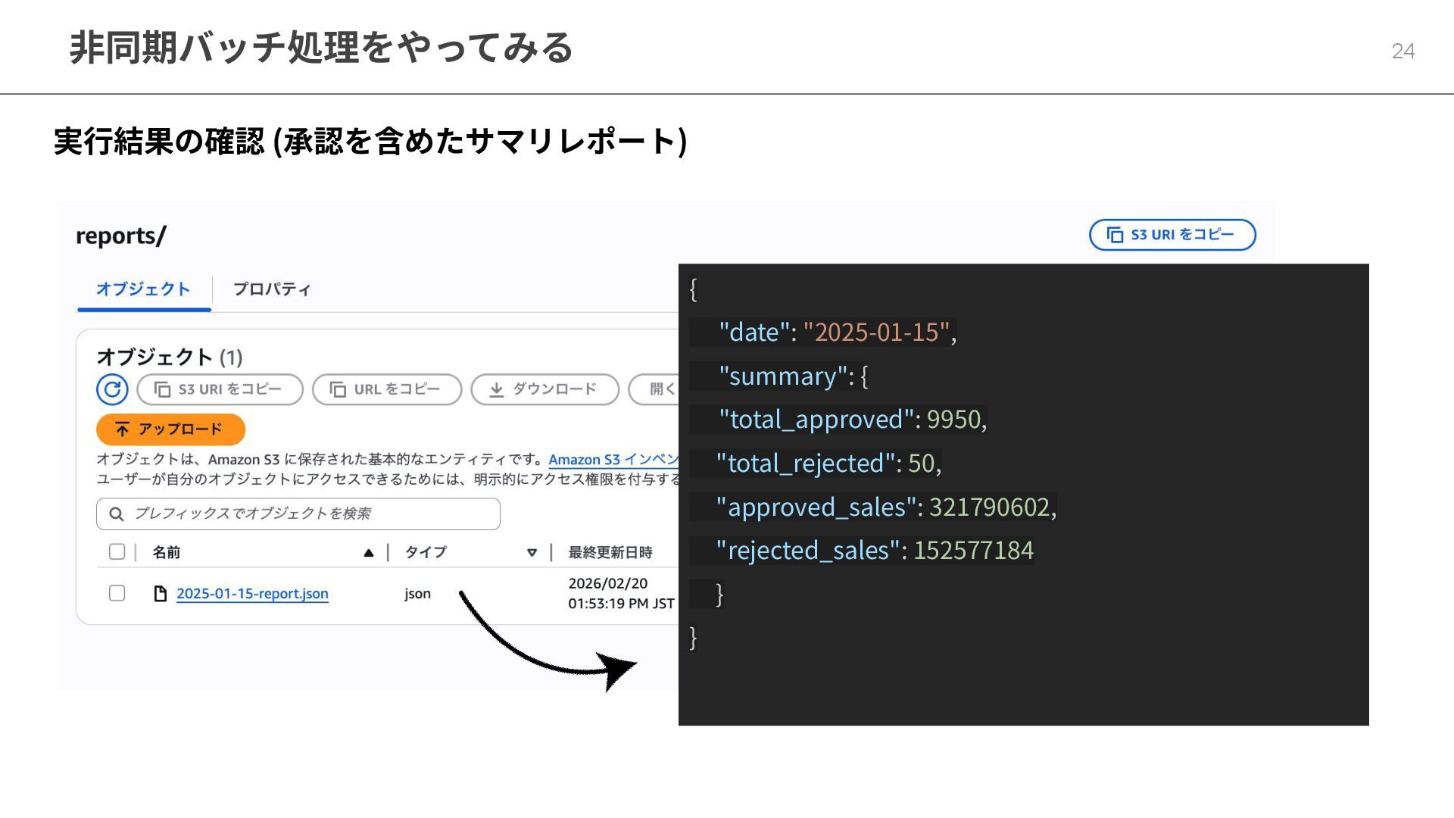Click the 開く button
The image size is (1454, 818).
(660, 389)
